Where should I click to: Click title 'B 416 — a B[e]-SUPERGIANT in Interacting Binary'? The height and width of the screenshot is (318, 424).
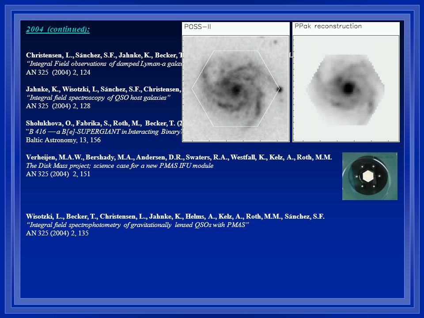click(104, 132)
